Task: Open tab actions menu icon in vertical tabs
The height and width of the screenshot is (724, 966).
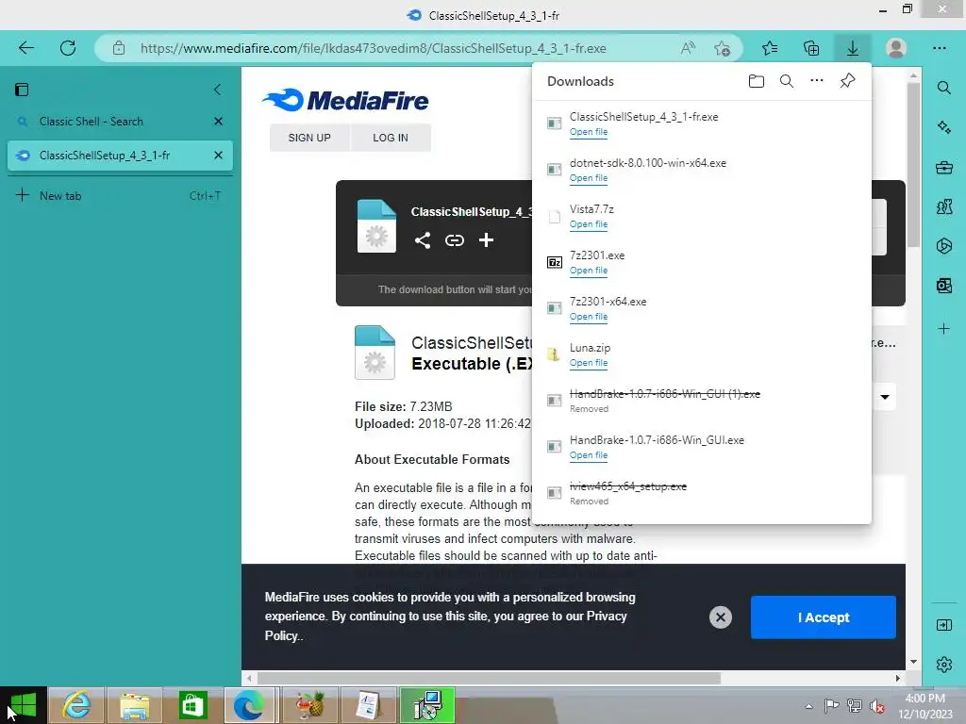Action: pos(22,90)
